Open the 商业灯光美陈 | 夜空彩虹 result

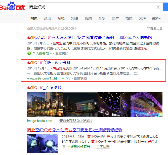point(49,63)
